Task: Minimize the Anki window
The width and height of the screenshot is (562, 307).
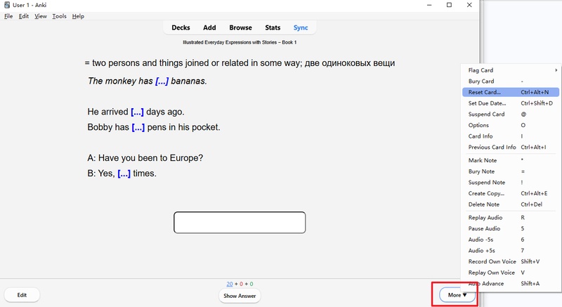Action: pos(429,5)
